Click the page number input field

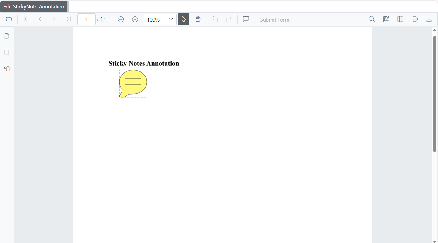pos(86,20)
